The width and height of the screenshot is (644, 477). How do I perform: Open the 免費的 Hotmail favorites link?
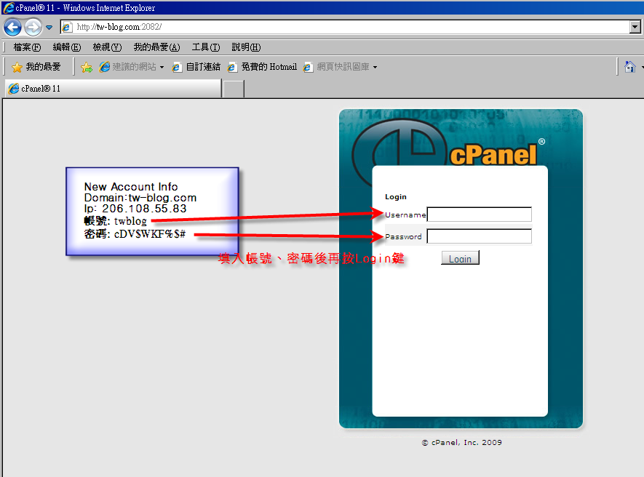[262, 67]
